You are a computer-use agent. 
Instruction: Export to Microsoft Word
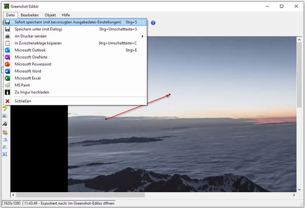75,71
